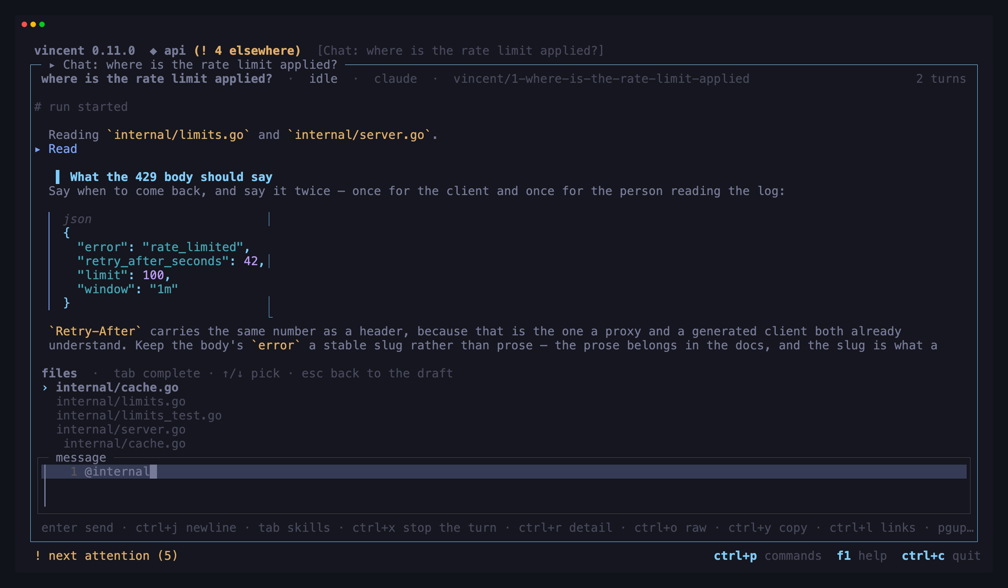Viewport: 1008px width, 588px height.
Task: Click into the message input line
Action: (504, 472)
